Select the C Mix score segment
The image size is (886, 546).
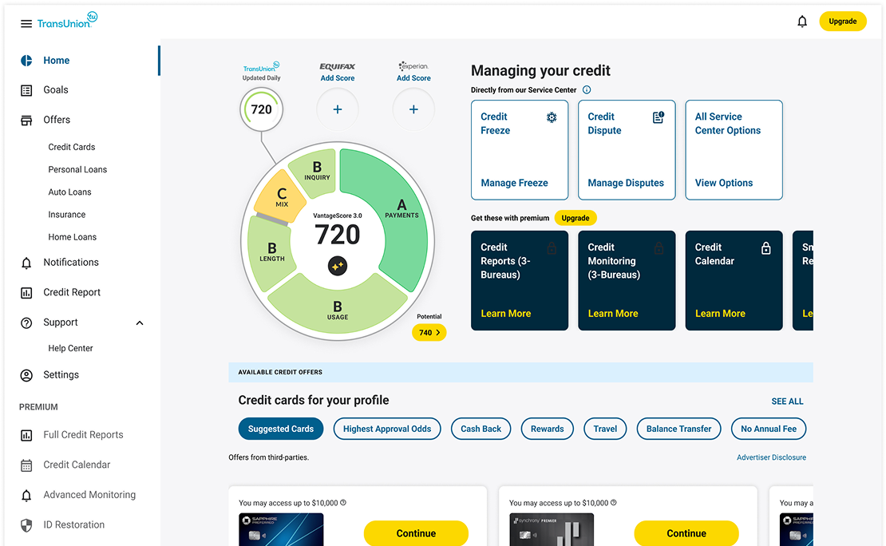282,196
